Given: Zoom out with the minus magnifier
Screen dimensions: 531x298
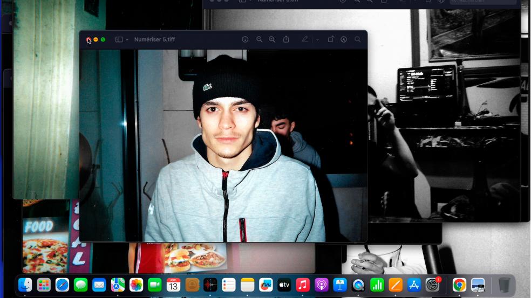Looking at the screenshot, I should (260, 39).
